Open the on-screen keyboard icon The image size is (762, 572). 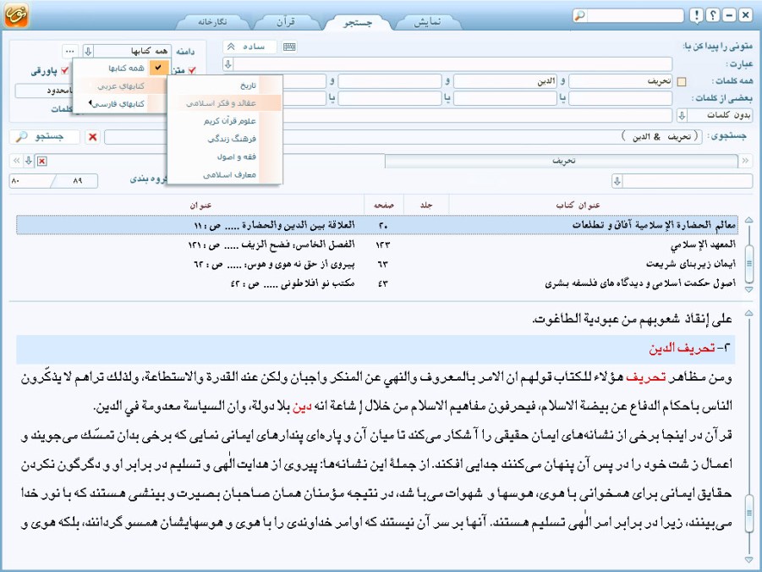coord(289,47)
